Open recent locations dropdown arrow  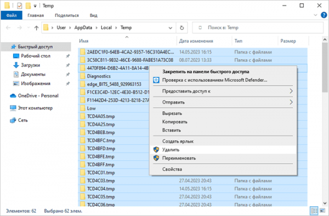pos(29,28)
